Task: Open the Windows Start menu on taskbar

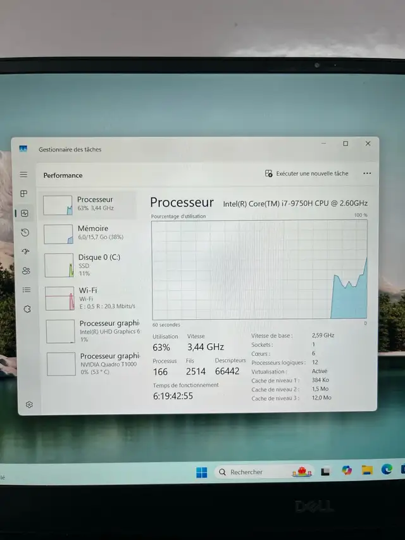Action: click(x=201, y=472)
